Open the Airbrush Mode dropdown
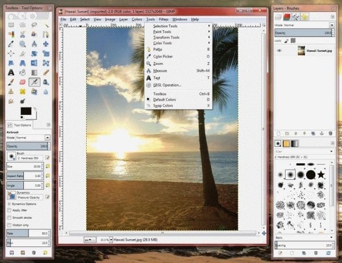This screenshot has height=263, width=342. pyautogui.click(x=47, y=138)
